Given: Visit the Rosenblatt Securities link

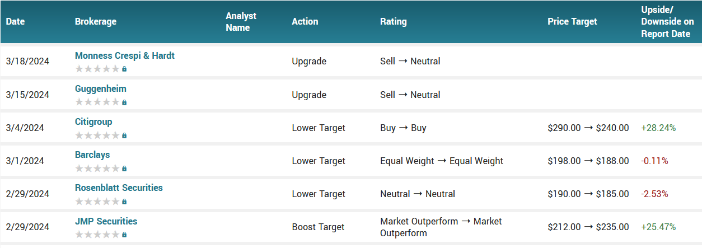Looking at the screenshot, I should (119, 188).
